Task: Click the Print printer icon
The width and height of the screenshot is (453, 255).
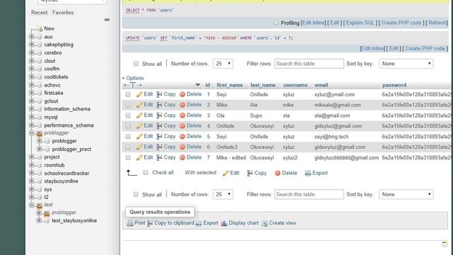Action: (130, 223)
